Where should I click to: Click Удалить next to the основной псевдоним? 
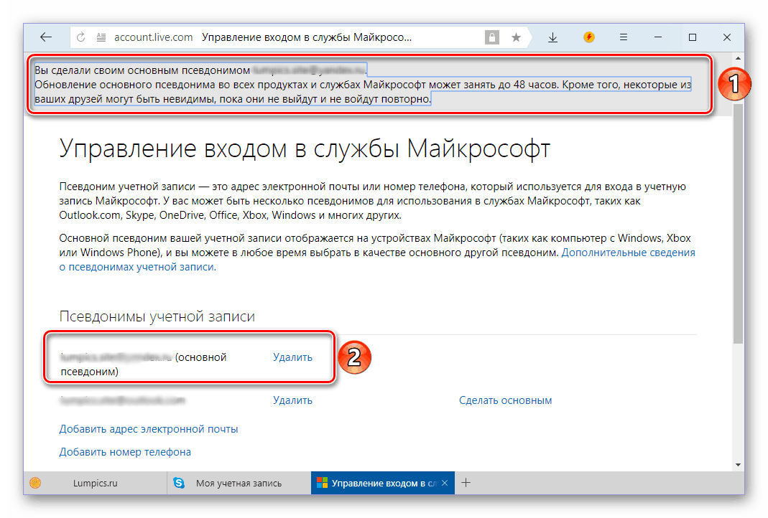coord(292,357)
